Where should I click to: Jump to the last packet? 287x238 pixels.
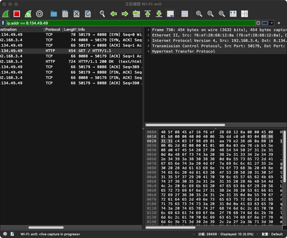pyautogui.click(x=159, y=14)
